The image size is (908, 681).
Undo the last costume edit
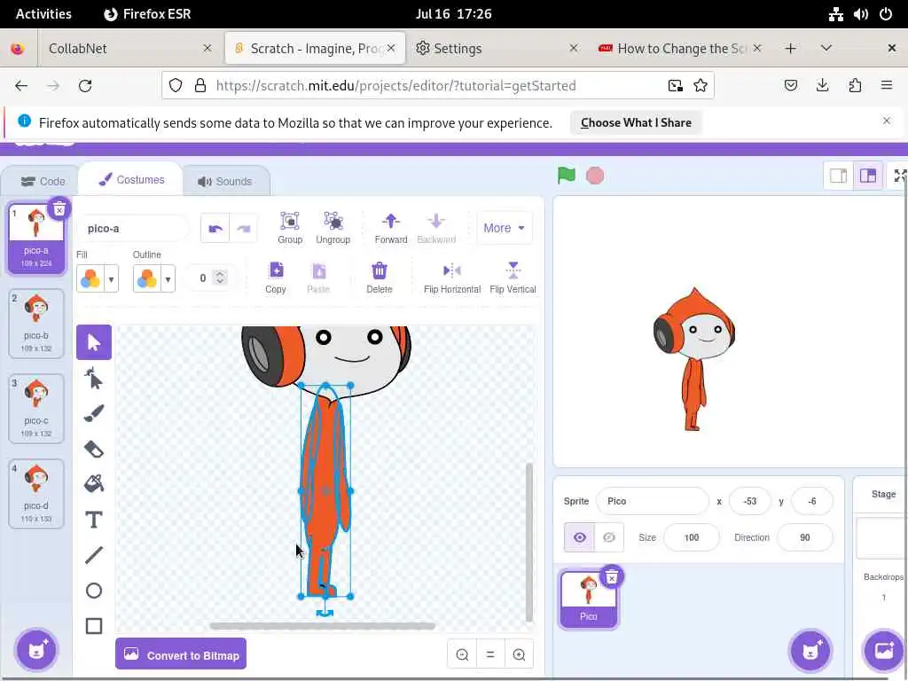(215, 228)
